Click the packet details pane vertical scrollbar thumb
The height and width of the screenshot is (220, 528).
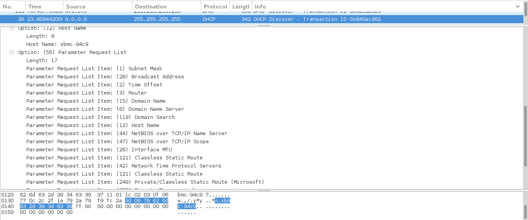525,136
